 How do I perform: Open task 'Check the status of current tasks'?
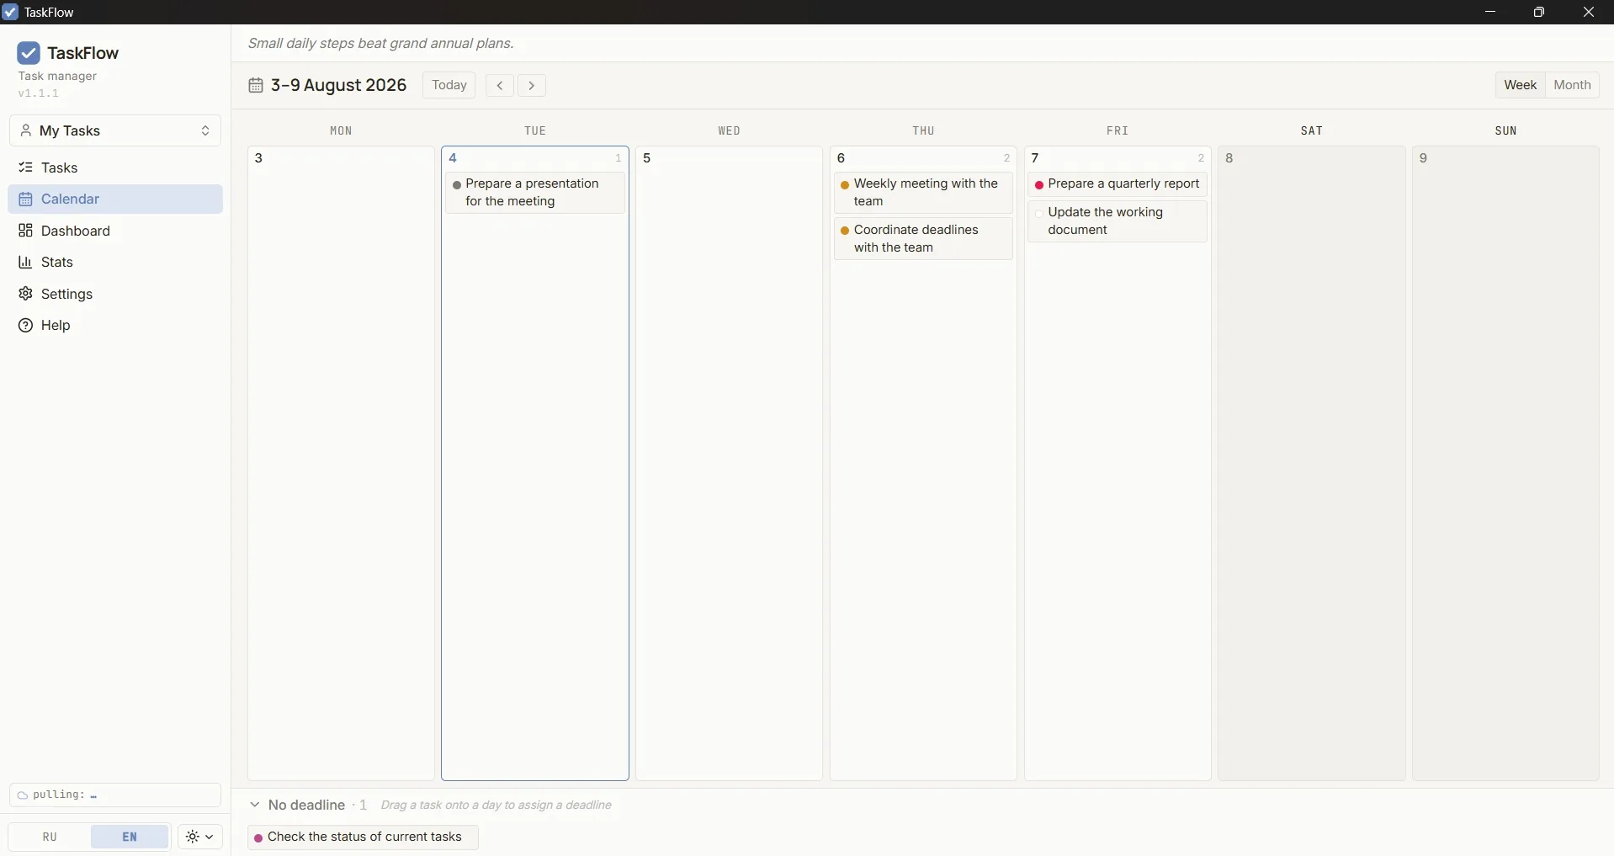click(364, 837)
